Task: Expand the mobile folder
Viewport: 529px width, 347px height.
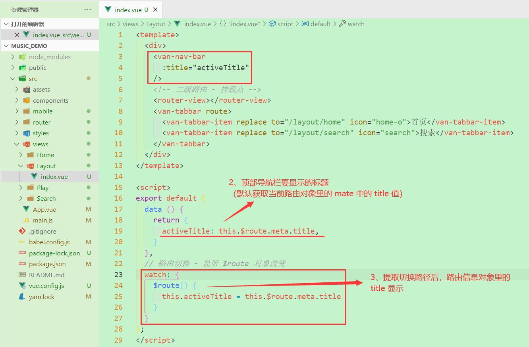Action: (17, 111)
